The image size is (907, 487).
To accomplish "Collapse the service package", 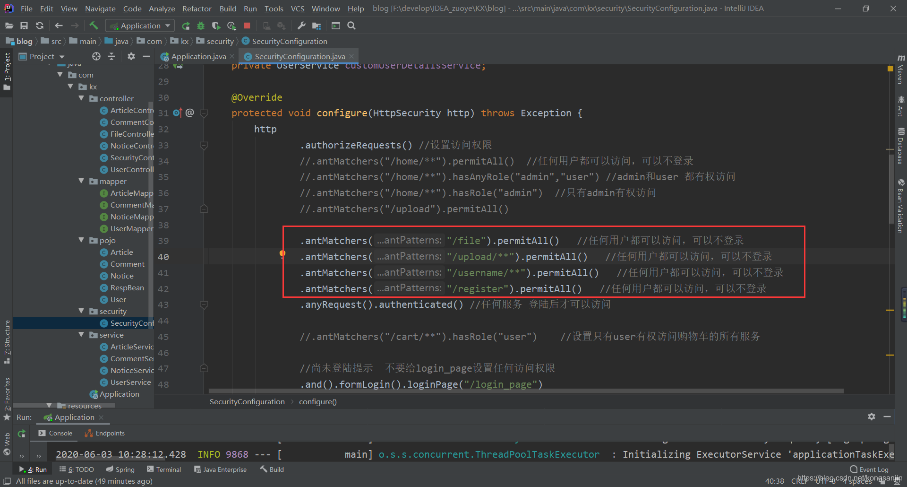I will (81, 335).
